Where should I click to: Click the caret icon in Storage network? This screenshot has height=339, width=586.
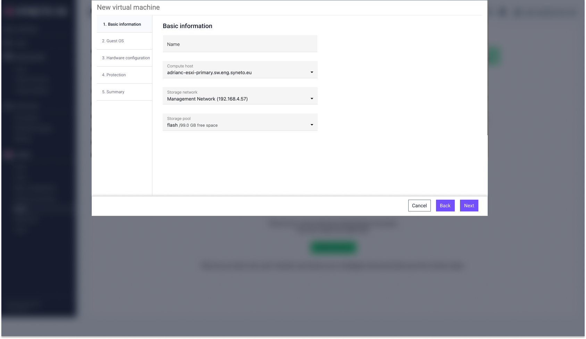(311, 99)
